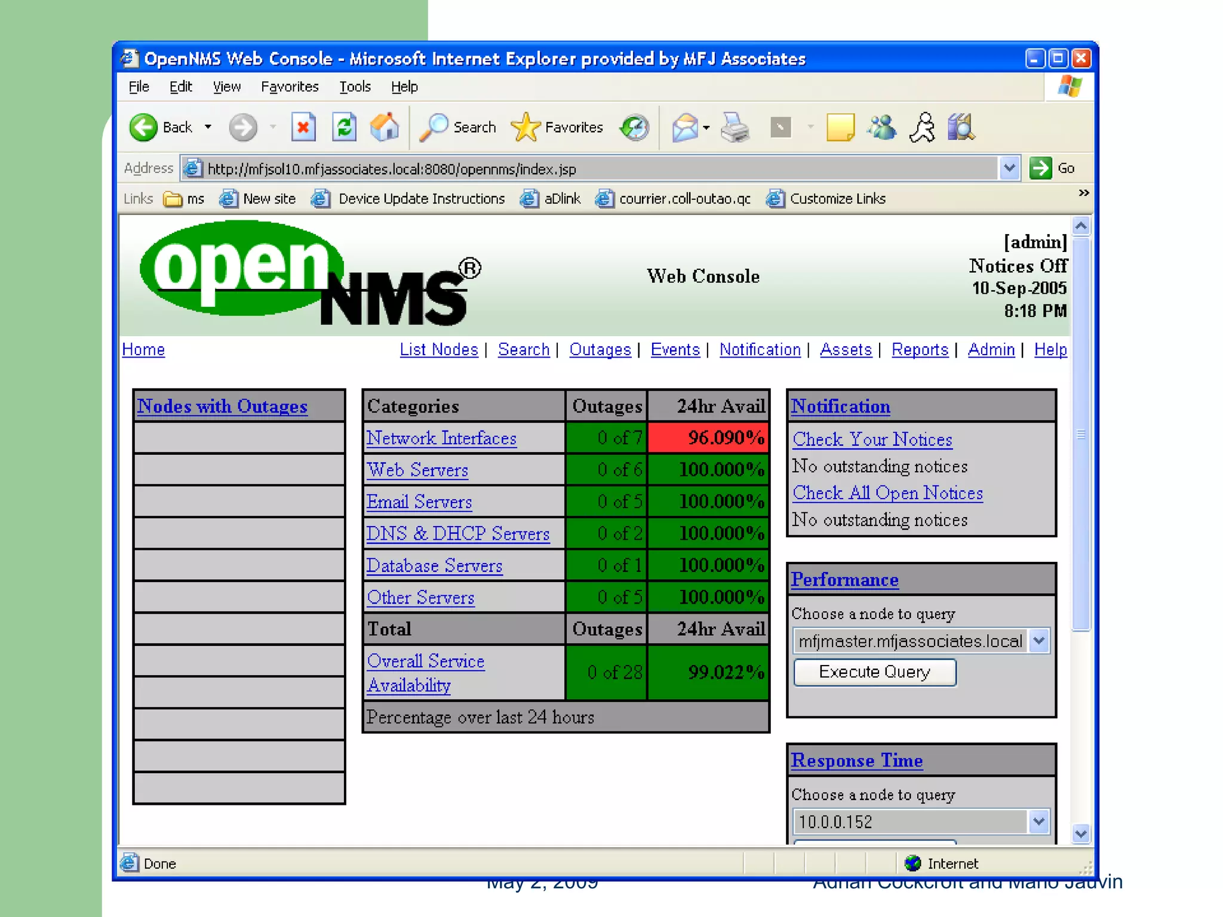Click the running figure icon
This screenshot has height=917, width=1223.
[923, 127]
